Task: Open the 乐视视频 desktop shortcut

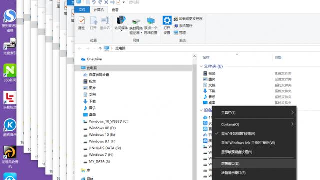Action: click(10, 100)
